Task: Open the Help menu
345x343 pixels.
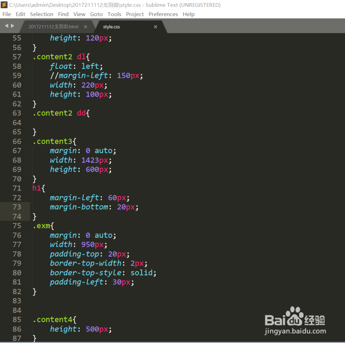Action: click(x=189, y=14)
